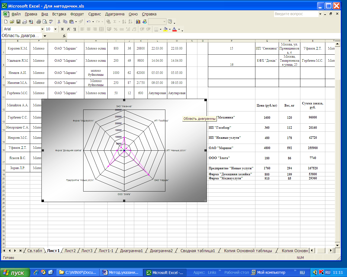The image size is (347, 277).
Task: Select the Немцов А.И. cell
Action: coord(18,73)
